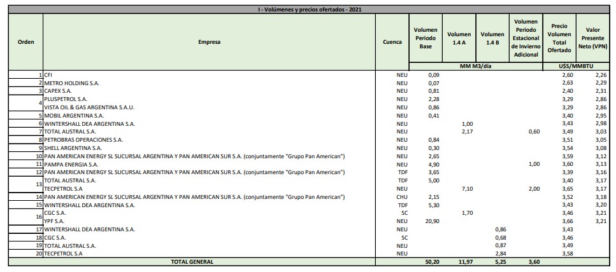Image resolution: width=616 pixels, height=272 pixels.
Task: Select the PLUSPETROL S.A. cell
Action: tap(65, 99)
